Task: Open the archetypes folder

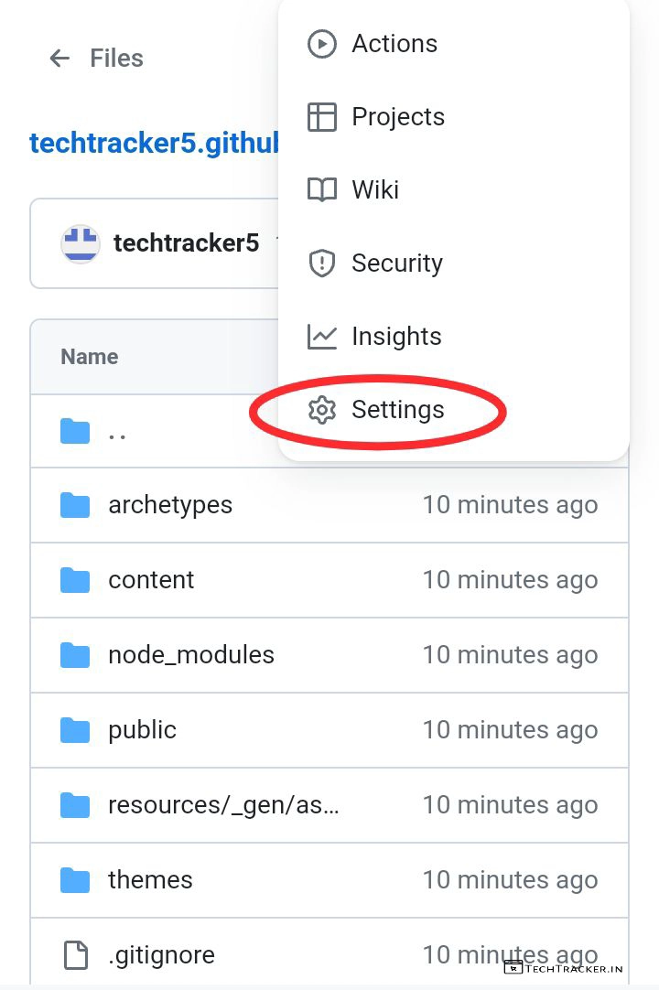Action: [170, 505]
